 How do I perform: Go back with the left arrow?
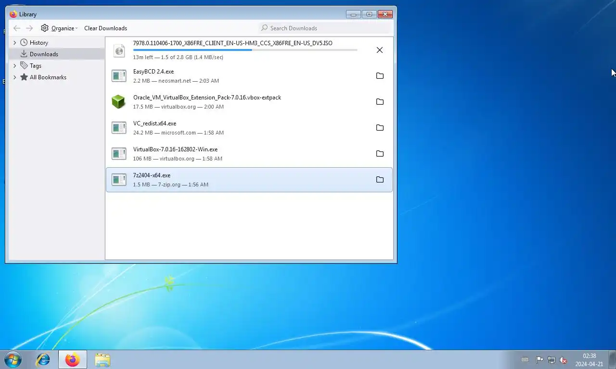(17, 28)
